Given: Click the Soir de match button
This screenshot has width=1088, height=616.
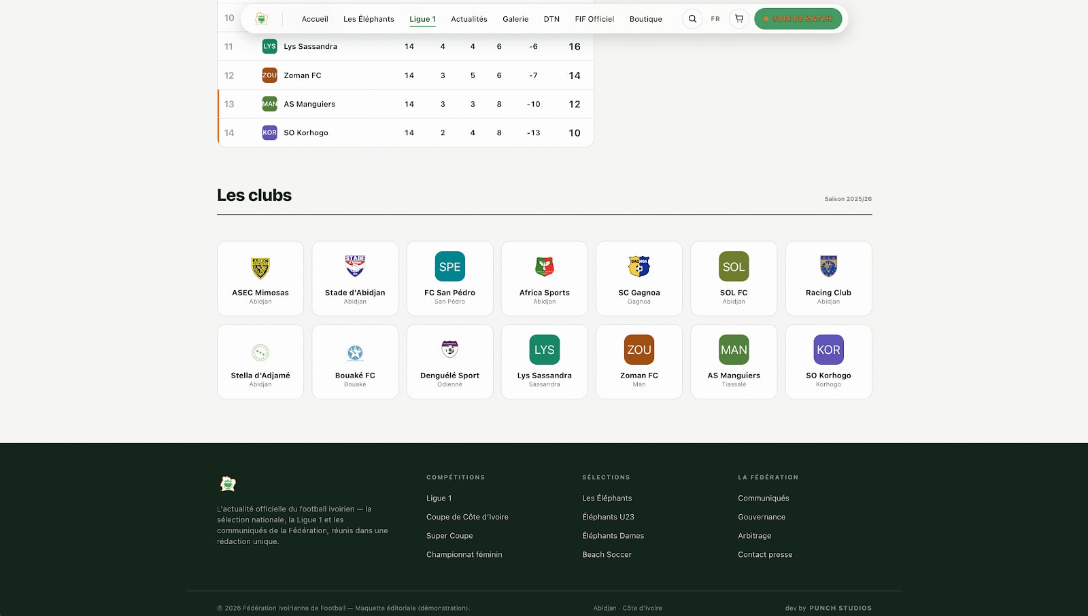Looking at the screenshot, I should (x=798, y=19).
